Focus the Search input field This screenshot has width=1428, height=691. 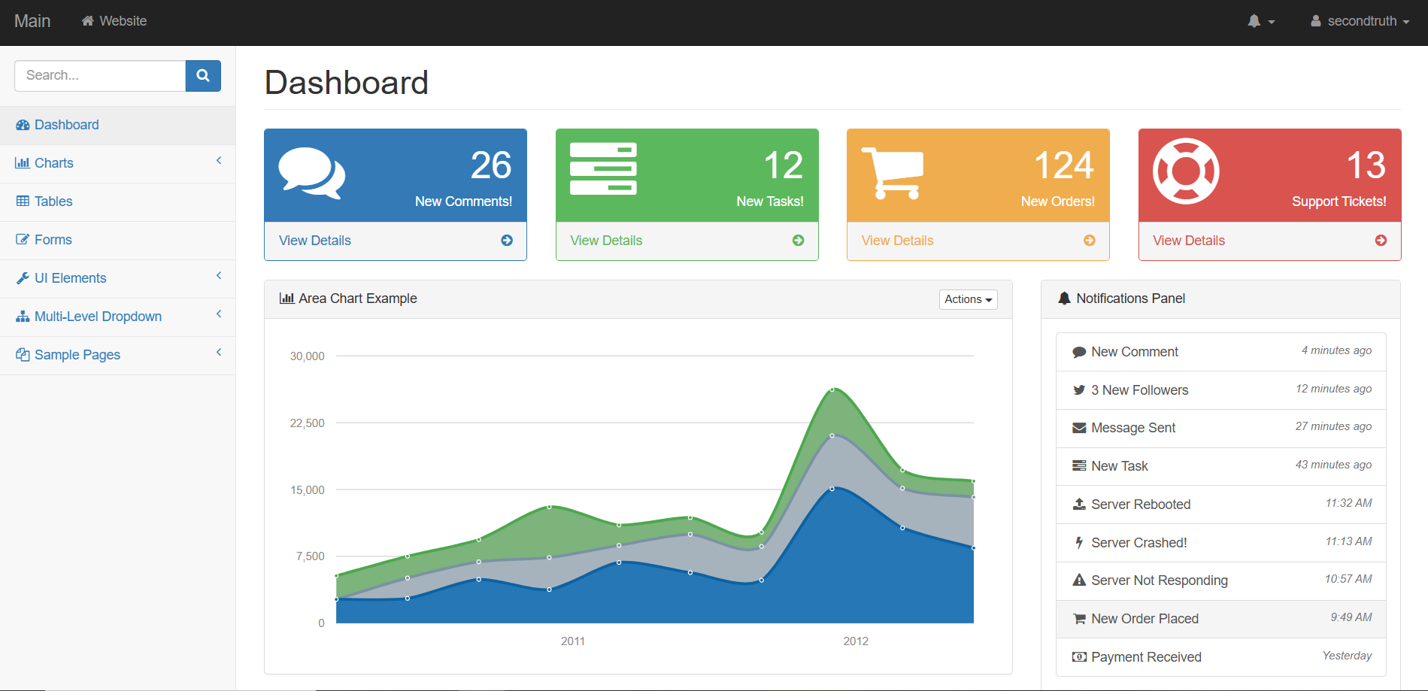tap(100, 76)
